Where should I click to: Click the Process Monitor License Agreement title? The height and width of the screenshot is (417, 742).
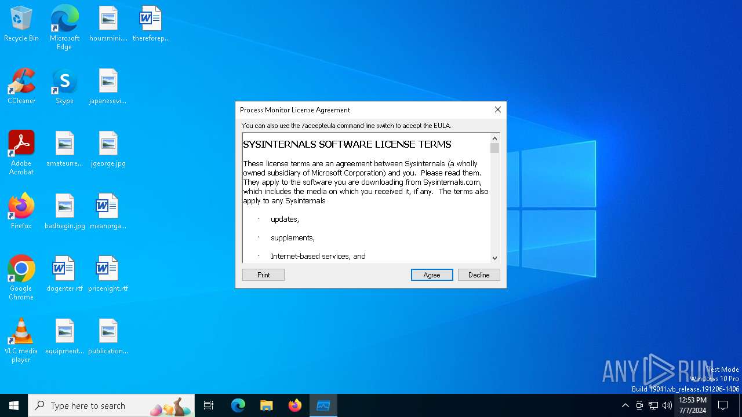click(295, 109)
